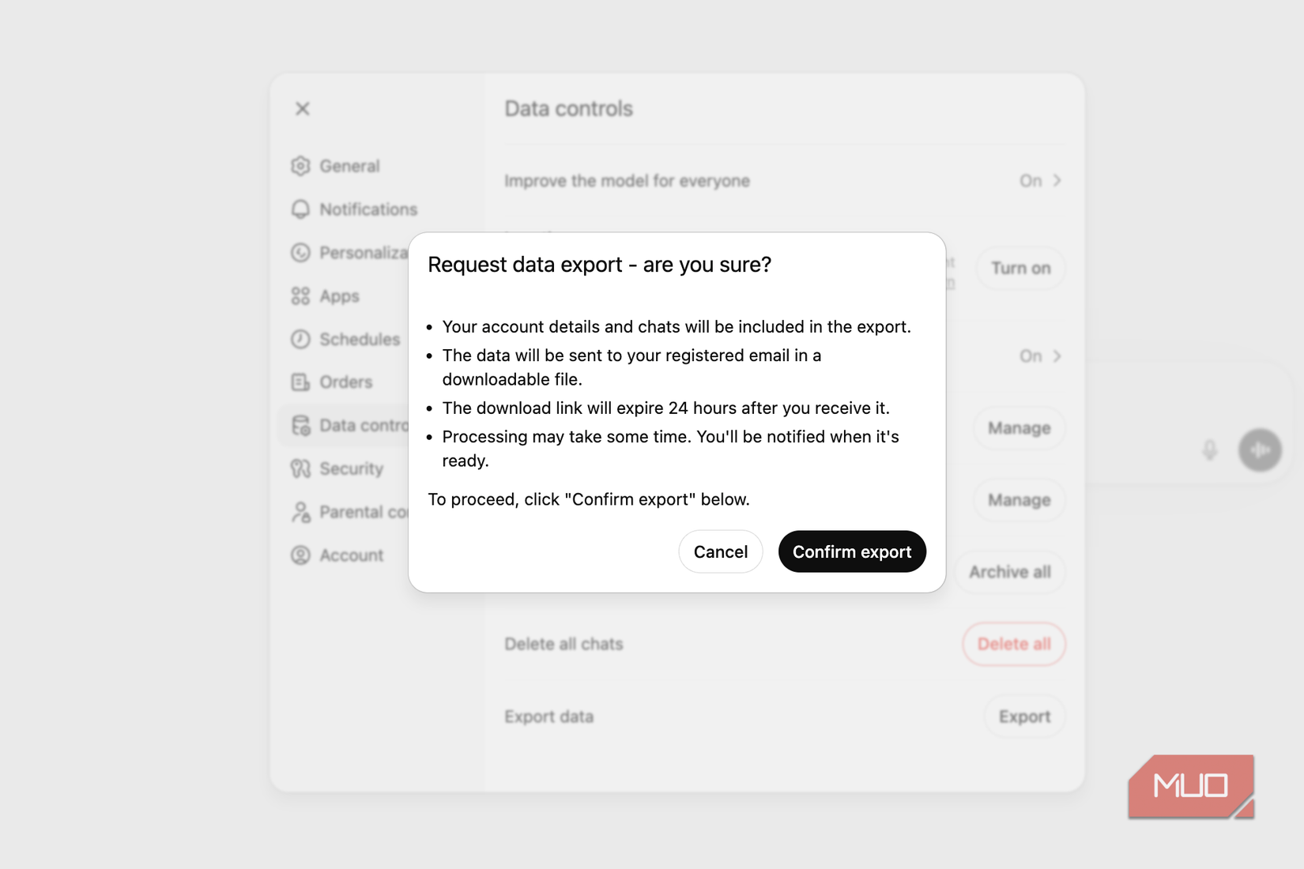The image size is (1304, 869).
Task: Click the microphone dictation icon
Action: click(x=1209, y=450)
